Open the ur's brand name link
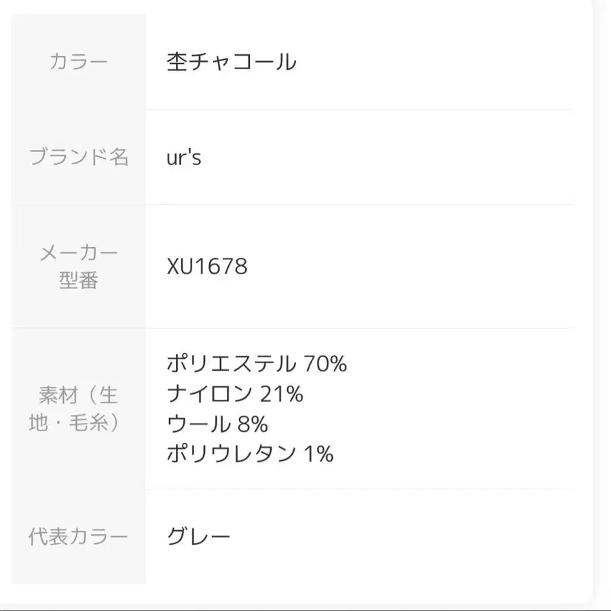The width and height of the screenshot is (611, 611). click(184, 158)
